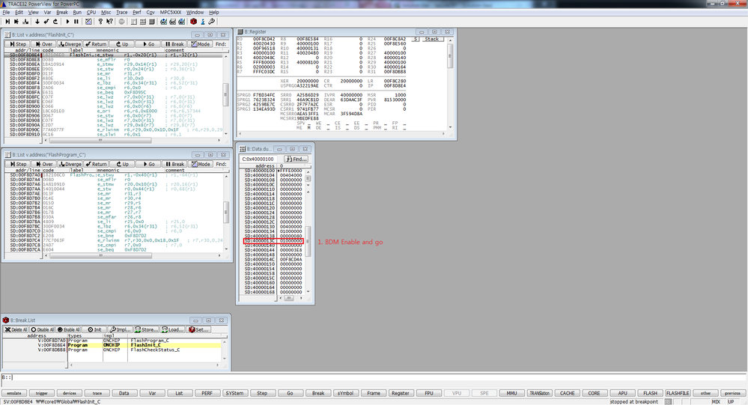Click Return in the FlashProgram_C list window
Screen dimensions: 748x405
[x=96, y=164]
